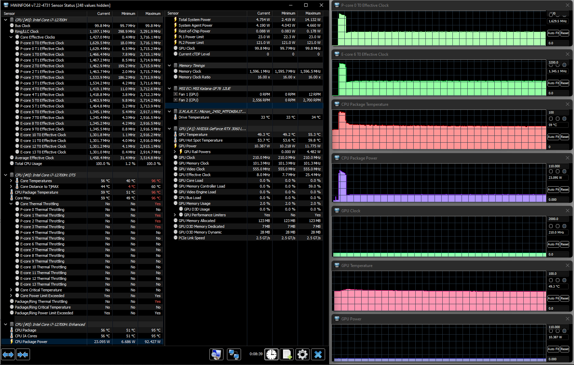
Task: Click Reset in the CPU Package Power graph
Action: click(565, 190)
